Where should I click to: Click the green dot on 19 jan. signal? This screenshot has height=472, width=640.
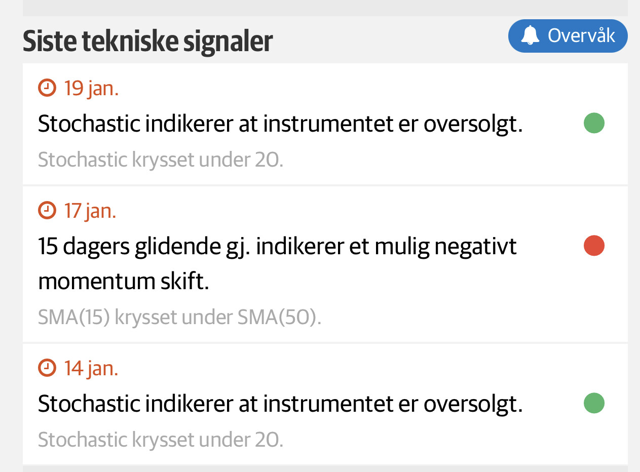point(594,123)
